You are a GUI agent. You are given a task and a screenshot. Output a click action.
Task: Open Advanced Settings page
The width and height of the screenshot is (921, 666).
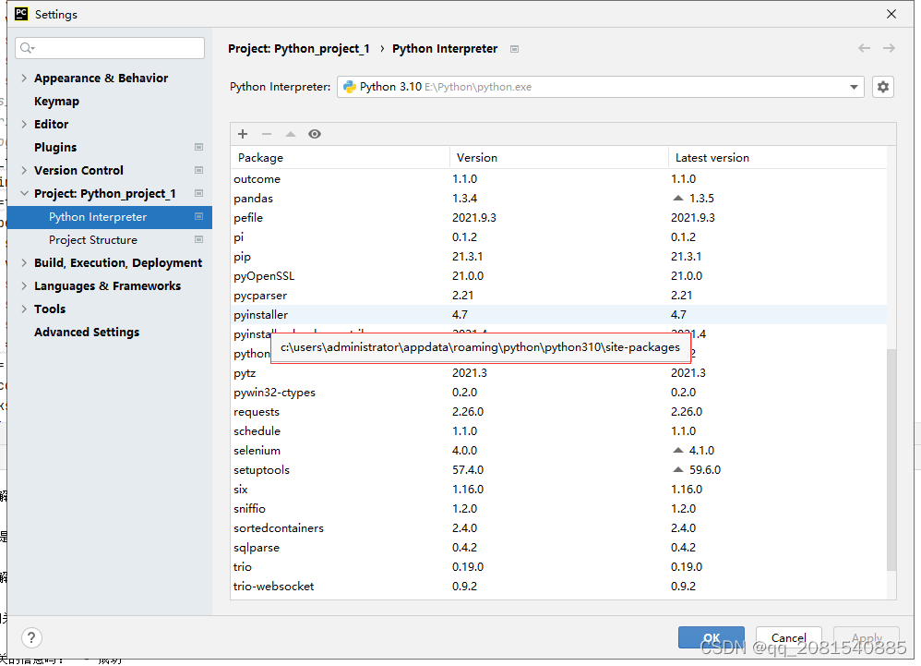tap(87, 333)
